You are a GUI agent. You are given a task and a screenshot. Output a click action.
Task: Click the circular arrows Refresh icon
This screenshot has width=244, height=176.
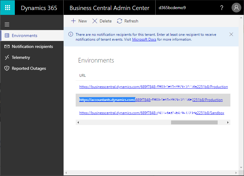click(120, 21)
